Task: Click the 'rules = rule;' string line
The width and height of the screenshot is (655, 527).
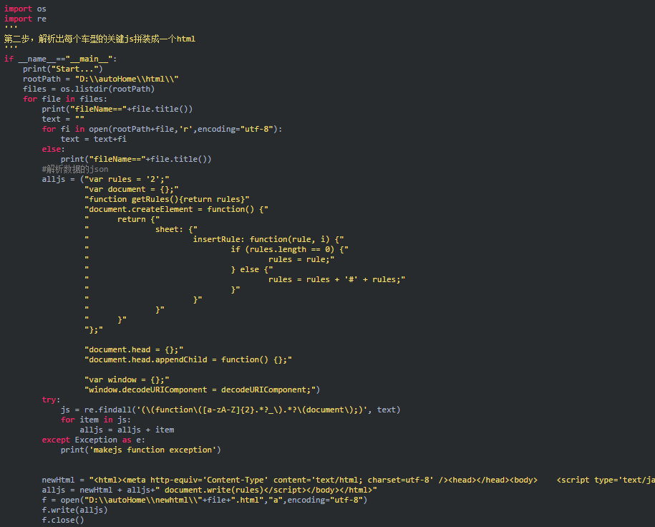Action: 209,259
